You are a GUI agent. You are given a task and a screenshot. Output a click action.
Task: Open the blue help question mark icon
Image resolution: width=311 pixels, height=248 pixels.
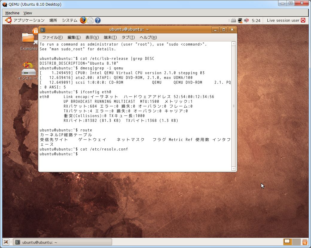97,20
